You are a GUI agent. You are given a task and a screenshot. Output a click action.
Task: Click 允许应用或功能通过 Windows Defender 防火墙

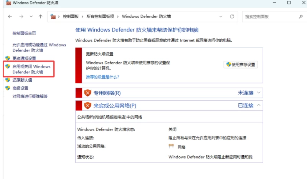pos(39,48)
